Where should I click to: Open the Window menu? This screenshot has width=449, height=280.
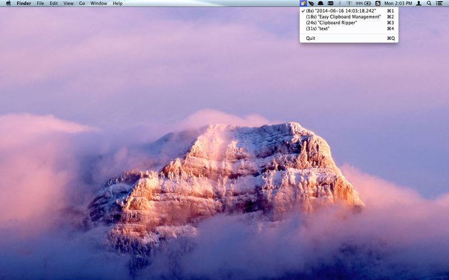coord(99,3)
